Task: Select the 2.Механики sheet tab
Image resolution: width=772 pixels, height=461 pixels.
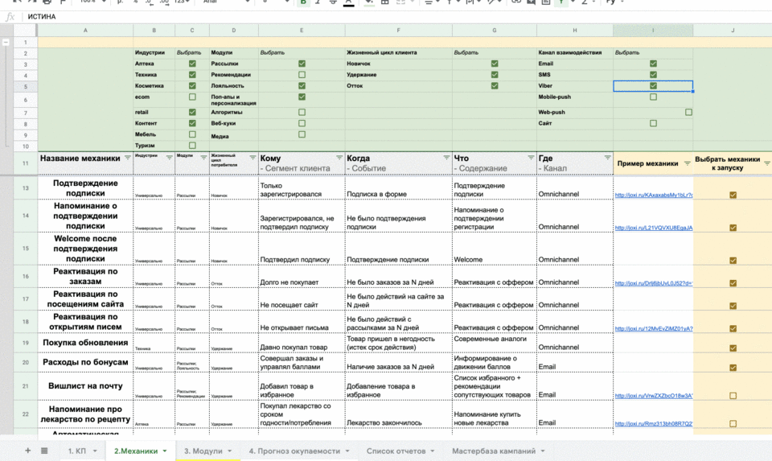Action: 136,451
